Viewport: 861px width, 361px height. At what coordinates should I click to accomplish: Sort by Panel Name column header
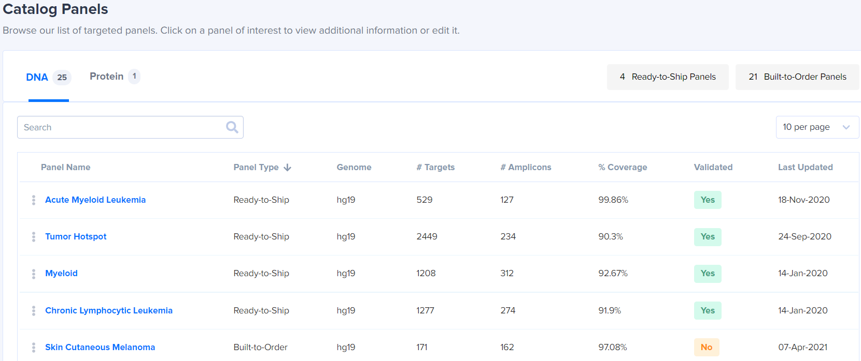coord(65,168)
